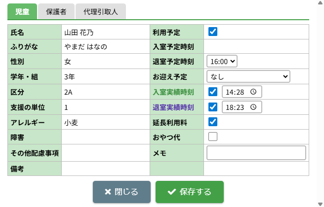The image size is (324, 207).
Task: Open the 退室予定時刻 16:00 dropdown
Action: point(222,62)
